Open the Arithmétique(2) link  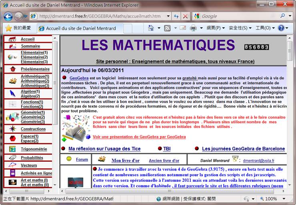[x=35, y=81]
